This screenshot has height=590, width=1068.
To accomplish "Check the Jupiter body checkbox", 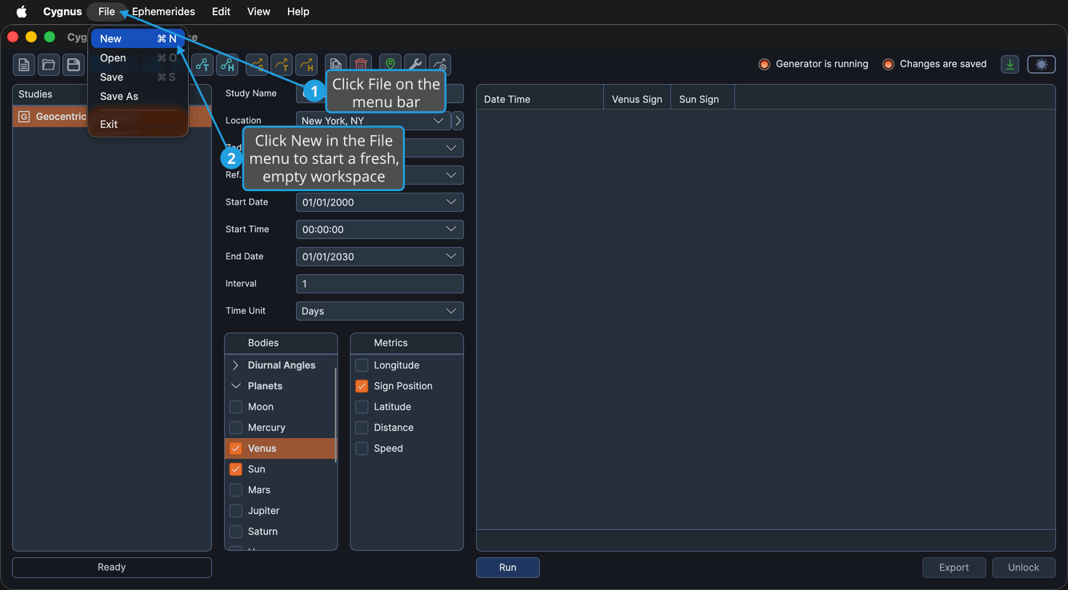I will point(236,511).
